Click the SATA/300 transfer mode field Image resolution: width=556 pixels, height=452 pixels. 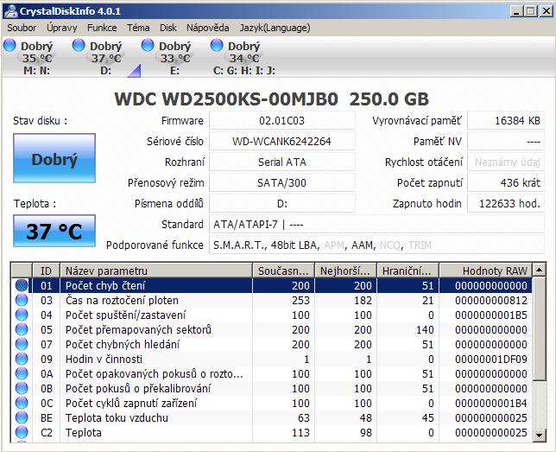pyautogui.click(x=282, y=183)
